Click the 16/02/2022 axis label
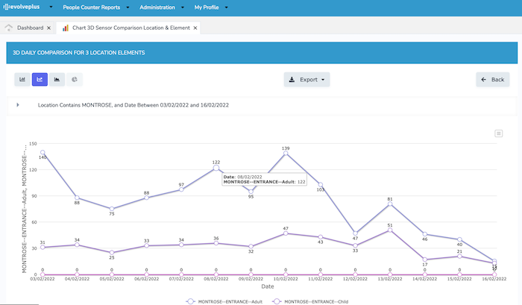Image resolution: width=522 pixels, height=305 pixels. point(494,279)
